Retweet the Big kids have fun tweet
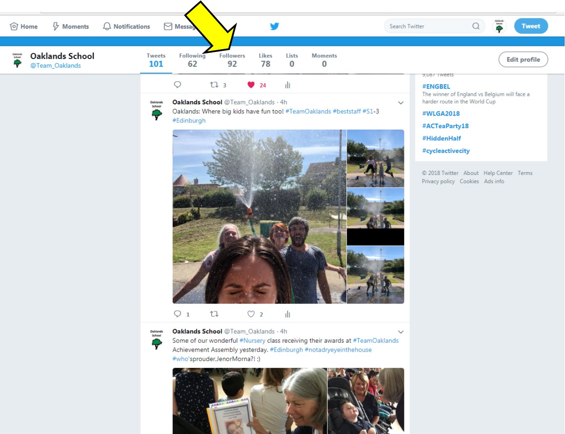 point(214,314)
